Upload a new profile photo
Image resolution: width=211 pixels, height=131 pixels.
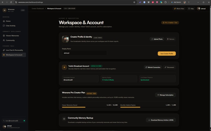pos(157,39)
